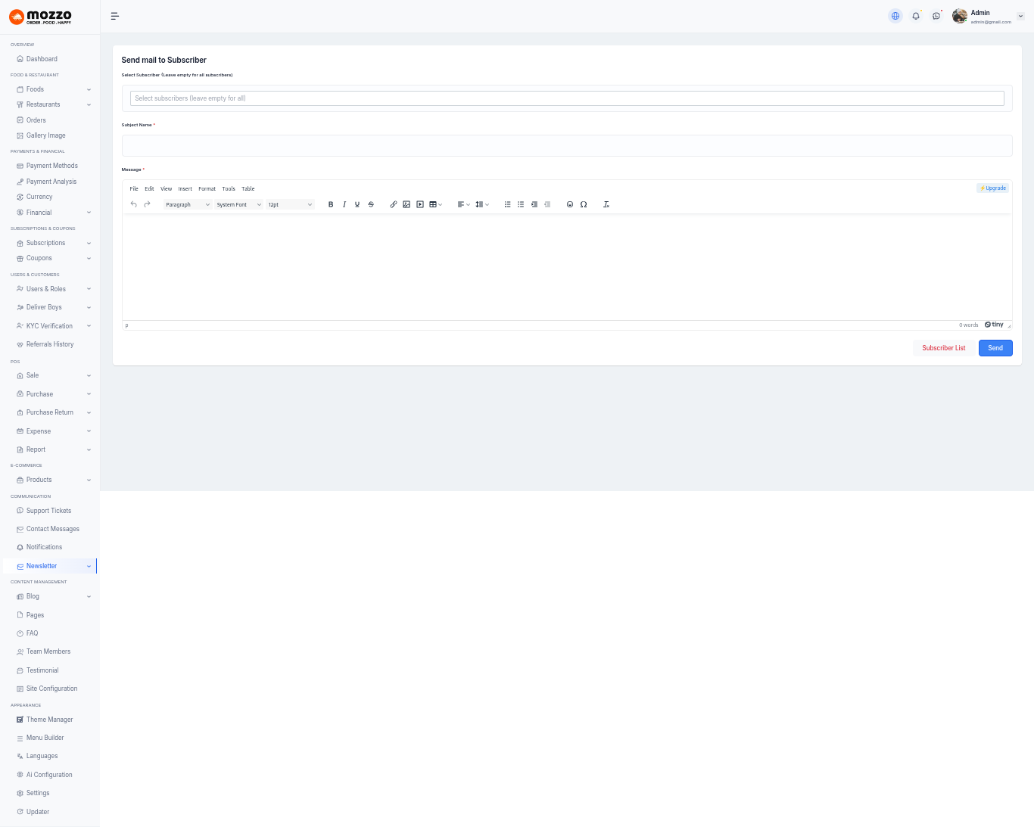
Task: Expand the Admin profile dropdown arrow
Action: click(1020, 16)
